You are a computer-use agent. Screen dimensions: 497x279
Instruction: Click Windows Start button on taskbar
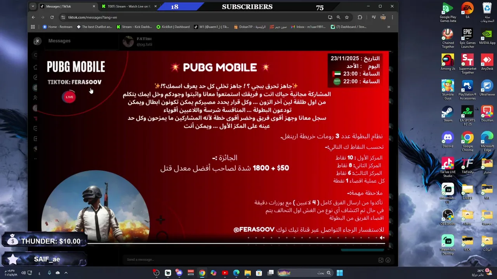tap(340, 273)
